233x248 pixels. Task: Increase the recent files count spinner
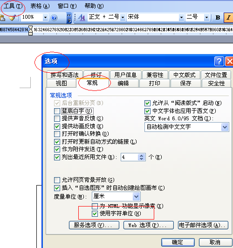coord(142,156)
